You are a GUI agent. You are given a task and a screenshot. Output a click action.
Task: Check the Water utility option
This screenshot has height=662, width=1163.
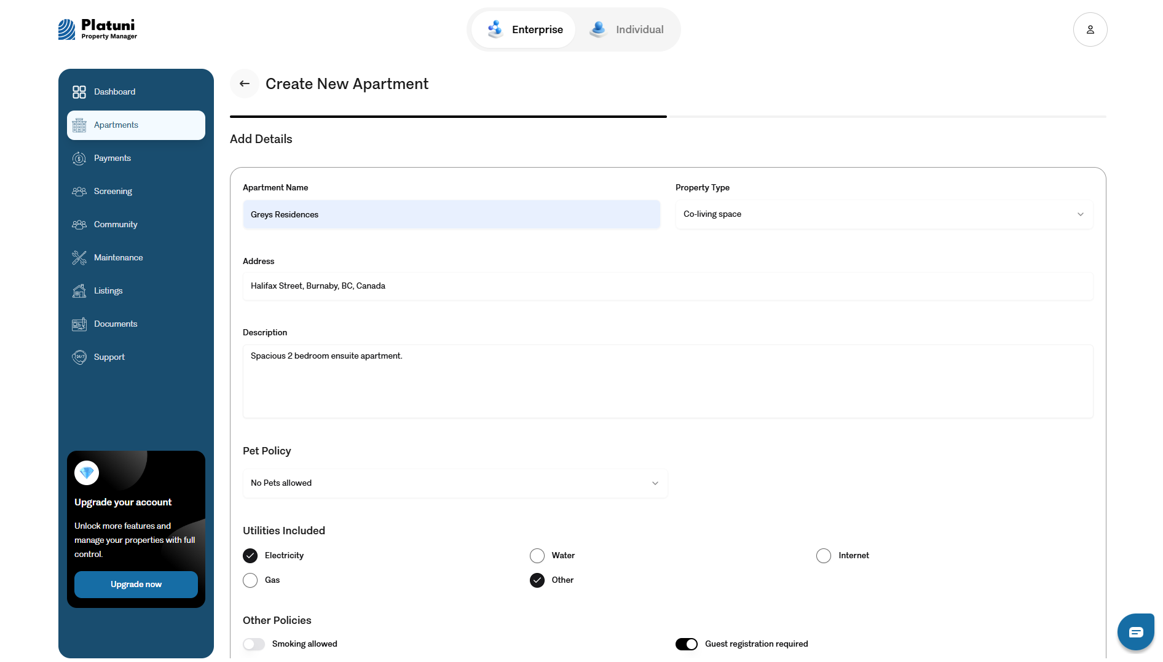tap(537, 556)
